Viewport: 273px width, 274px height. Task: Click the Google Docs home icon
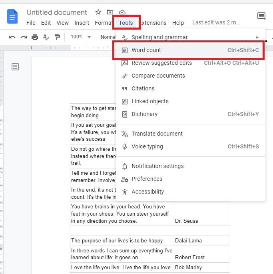pos(12,17)
